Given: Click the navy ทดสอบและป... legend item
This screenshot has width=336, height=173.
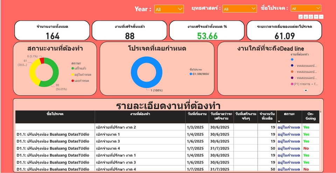Looking at the screenshot, I should [x=304, y=66].
